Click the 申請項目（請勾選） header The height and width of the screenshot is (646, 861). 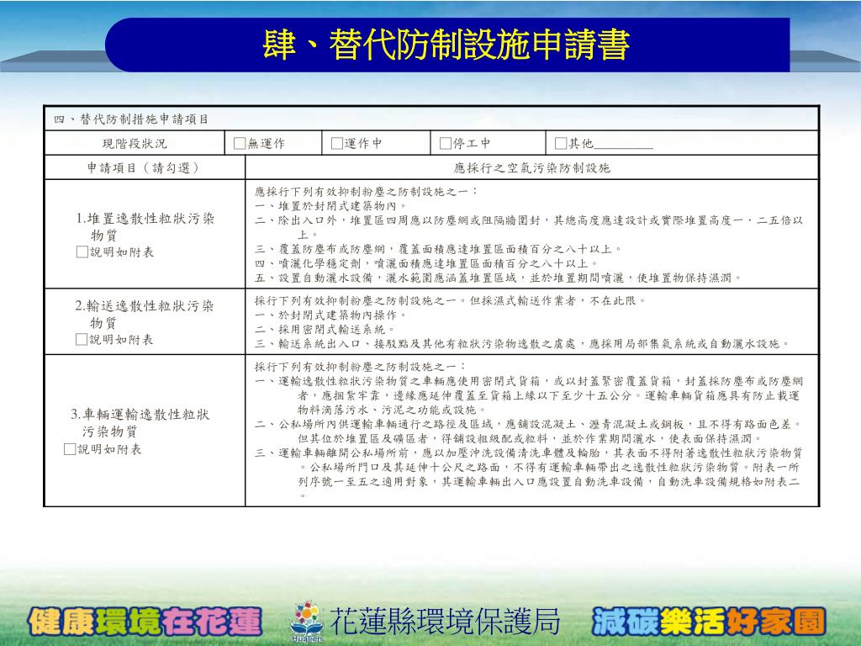(x=145, y=167)
